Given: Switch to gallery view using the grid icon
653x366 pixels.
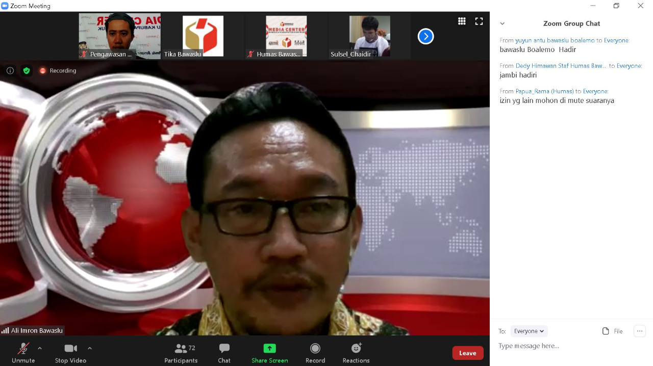Looking at the screenshot, I should pyautogui.click(x=462, y=21).
